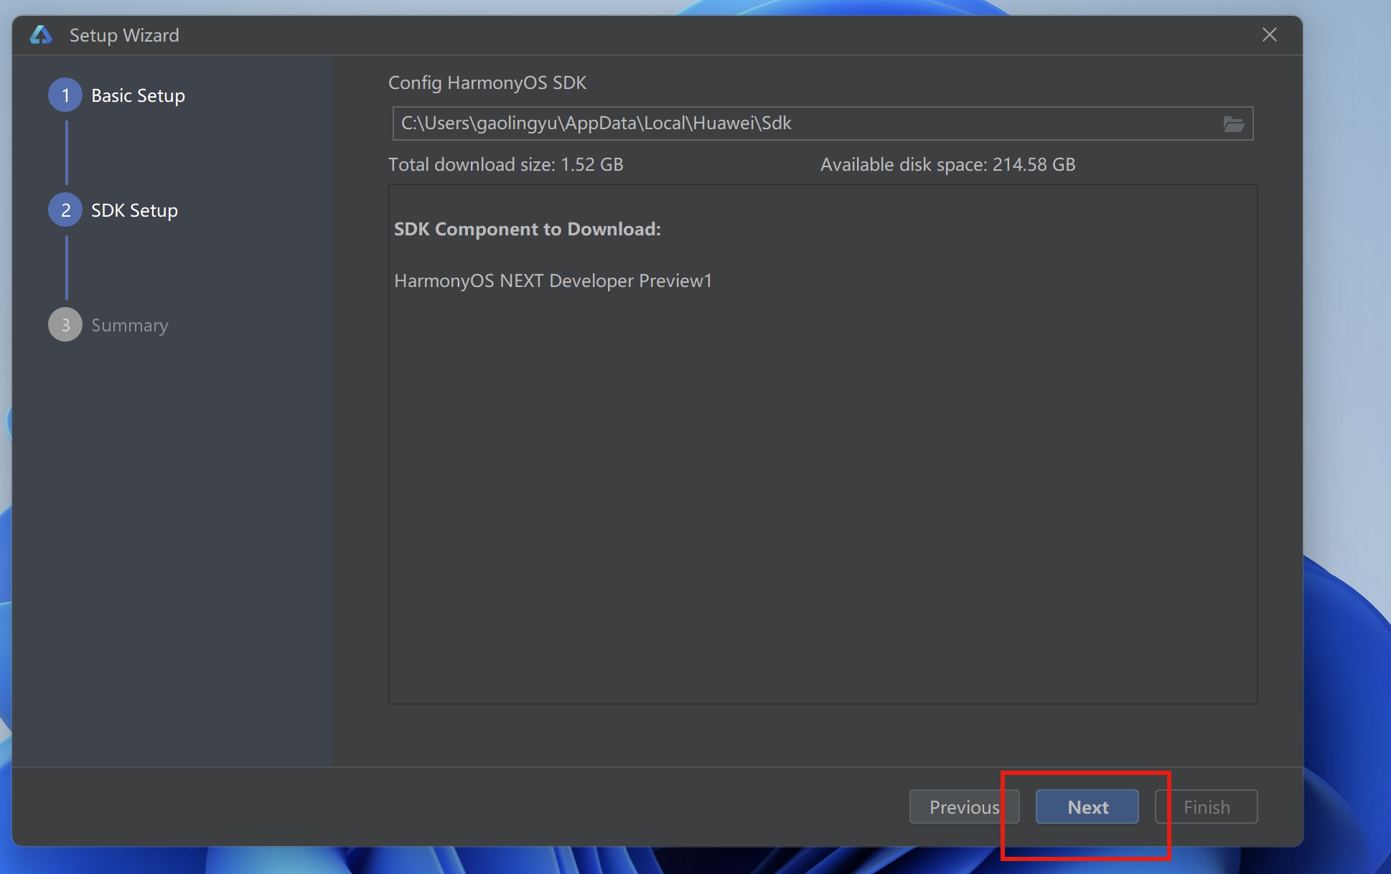Click the DevEco Studio logo icon
Screen dimensions: 1391x874
[x=41, y=35]
